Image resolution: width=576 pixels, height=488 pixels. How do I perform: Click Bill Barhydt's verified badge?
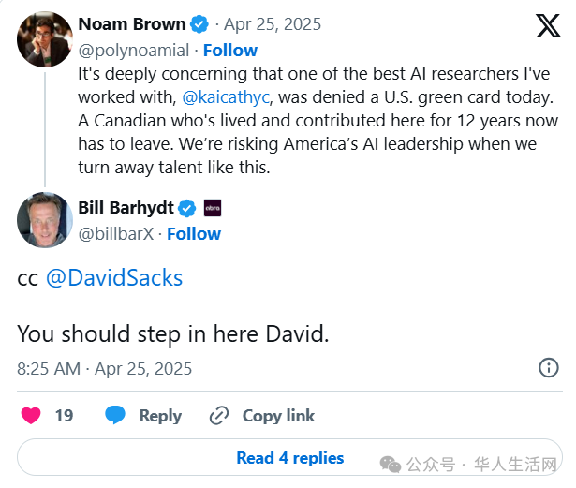(x=187, y=208)
